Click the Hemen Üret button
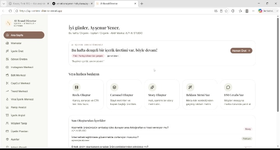 coord(241,51)
